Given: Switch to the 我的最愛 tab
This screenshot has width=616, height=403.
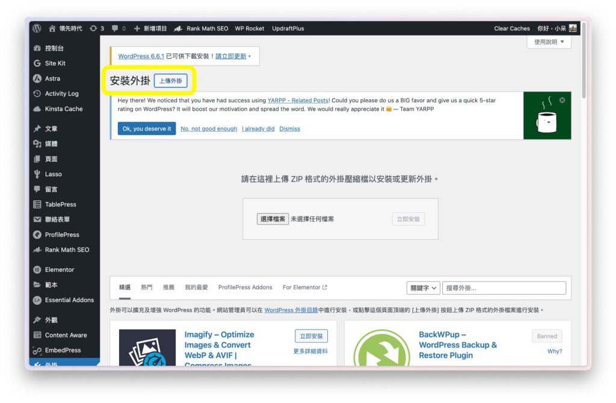Looking at the screenshot, I should click(197, 288).
